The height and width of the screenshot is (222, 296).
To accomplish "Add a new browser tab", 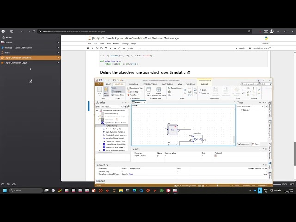I will (x=30, y=69).
